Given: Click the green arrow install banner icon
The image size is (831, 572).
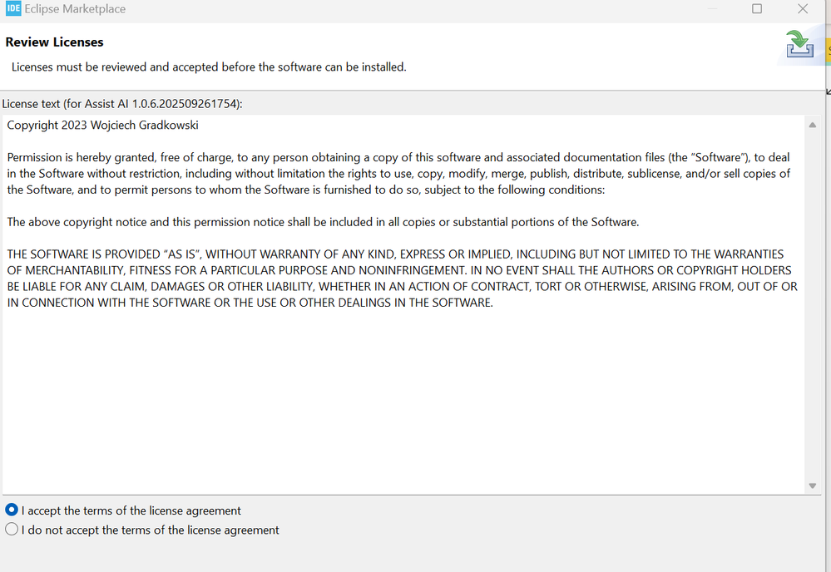Looking at the screenshot, I should coord(799,44).
